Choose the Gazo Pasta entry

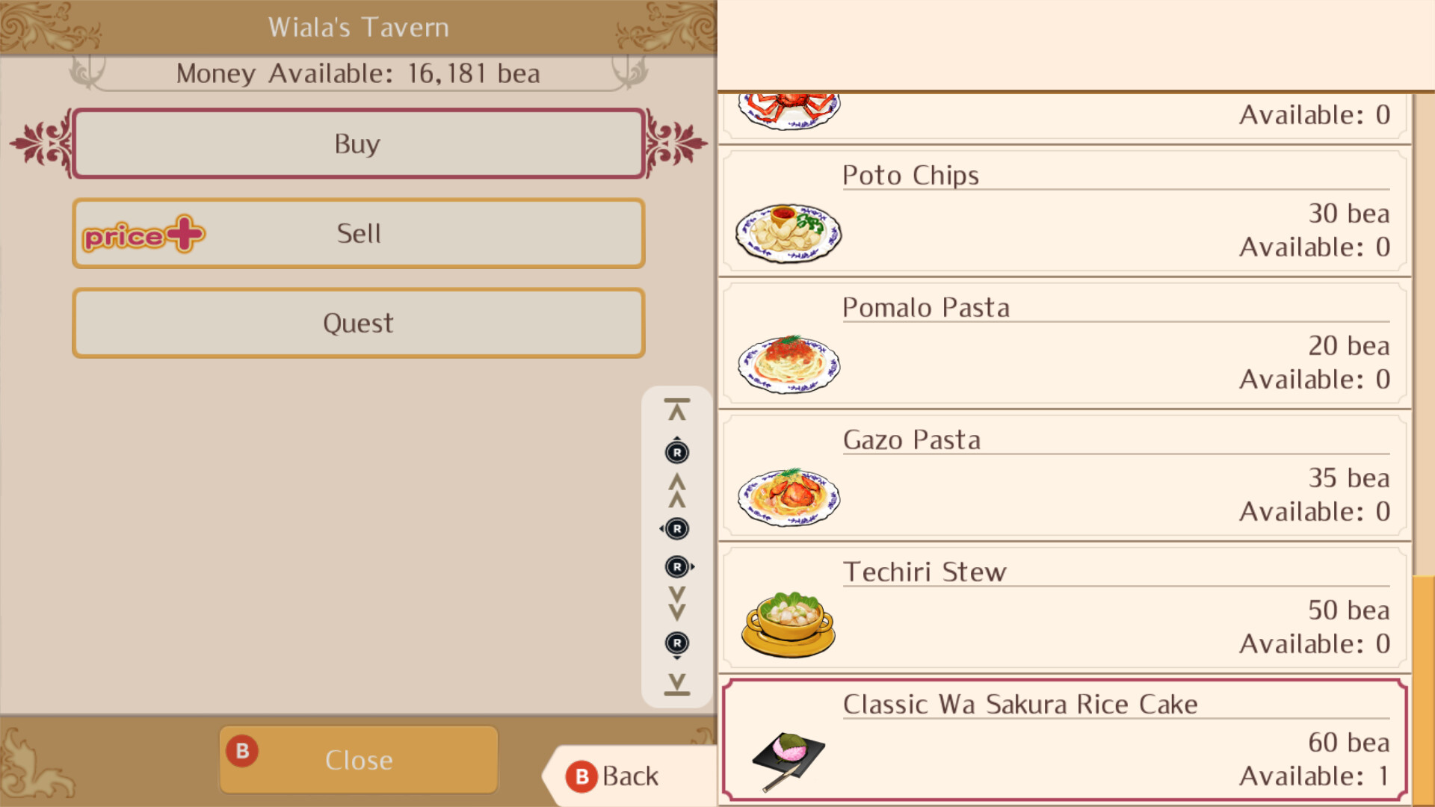pyautogui.click(x=1064, y=477)
